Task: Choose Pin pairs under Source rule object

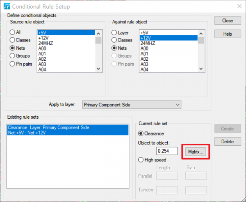Action: click(13, 64)
